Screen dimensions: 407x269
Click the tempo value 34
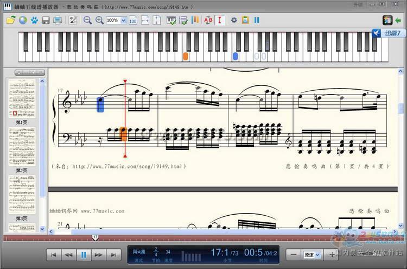tap(168, 252)
